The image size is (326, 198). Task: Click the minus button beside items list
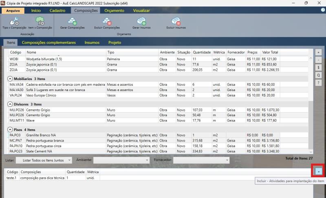point(318,60)
